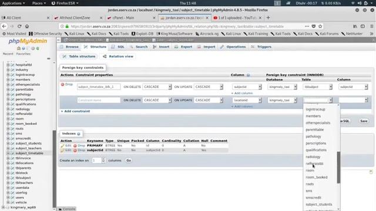
Task: Click the Constraint name input field
Action: pyautogui.click(x=99, y=100)
